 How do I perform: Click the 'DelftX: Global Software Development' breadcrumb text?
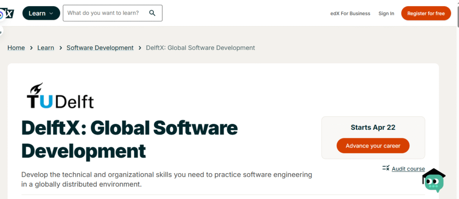coord(200,48)
